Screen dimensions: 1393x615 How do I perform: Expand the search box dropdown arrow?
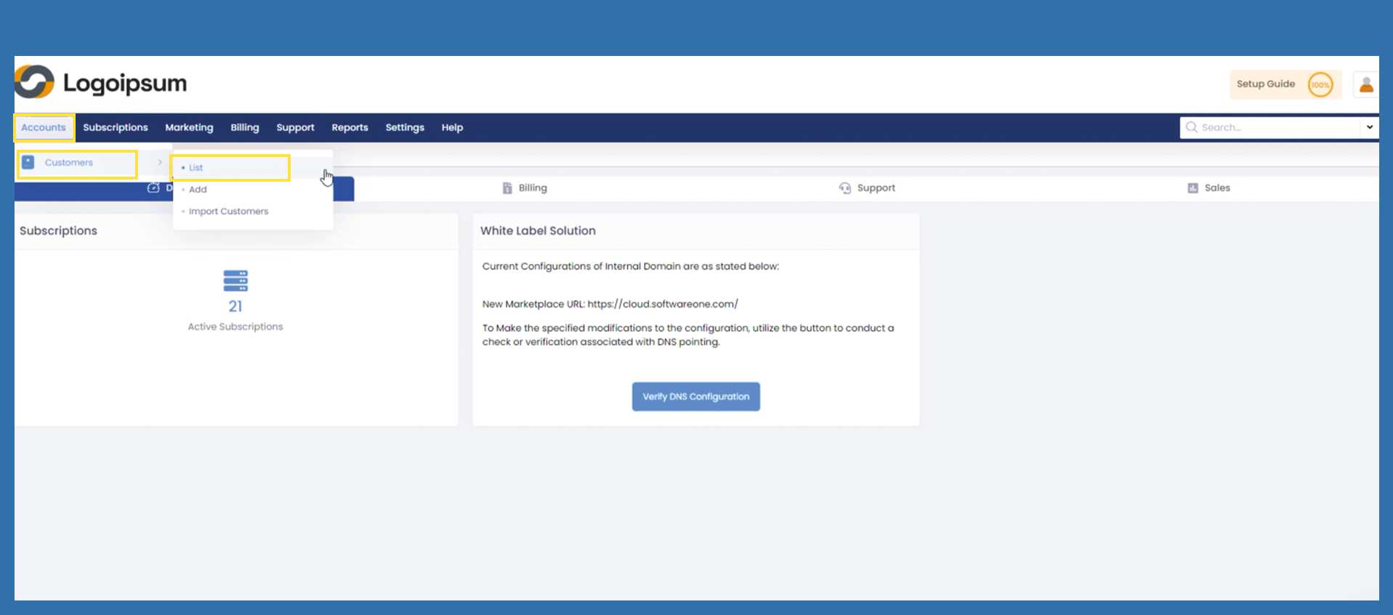[1369, 127]
